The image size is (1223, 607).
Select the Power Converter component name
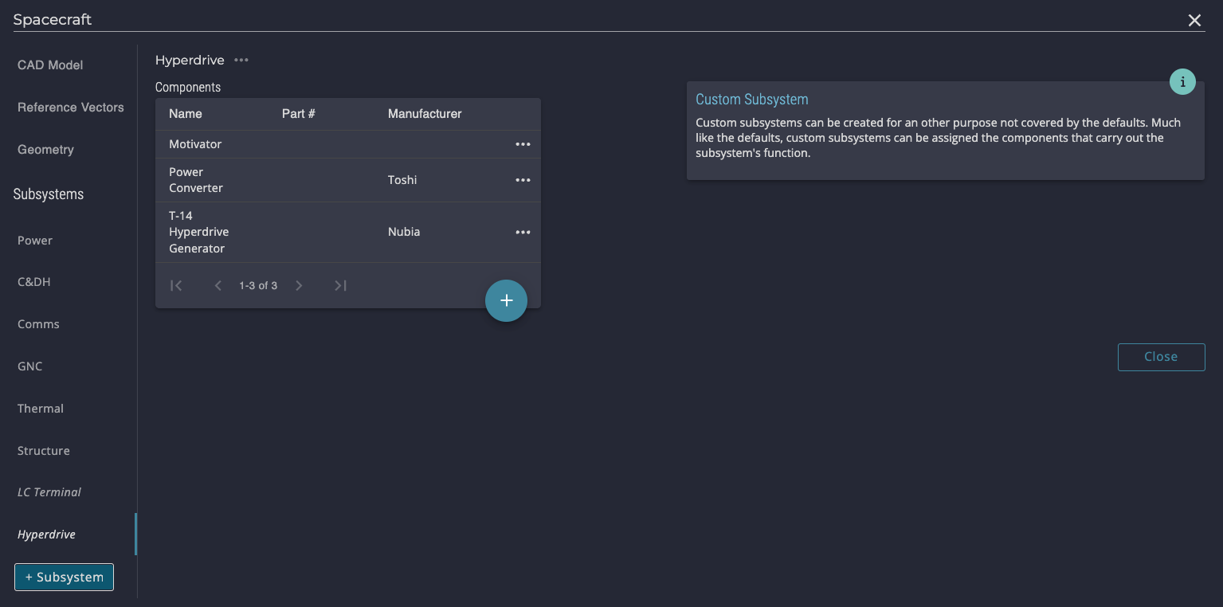[196, 180]
